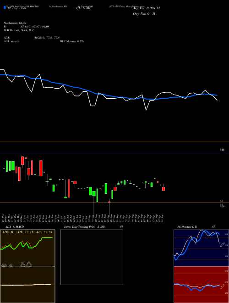Viewport: 229px width, 303px height.
Task: Click the "Stochastics: 61.54" readout
Action: pyautogui.click(x=15, y=23)
